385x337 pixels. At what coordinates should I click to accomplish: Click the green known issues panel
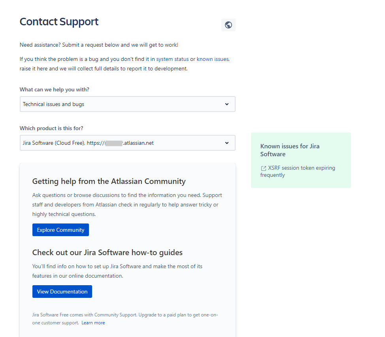(301, 160)
